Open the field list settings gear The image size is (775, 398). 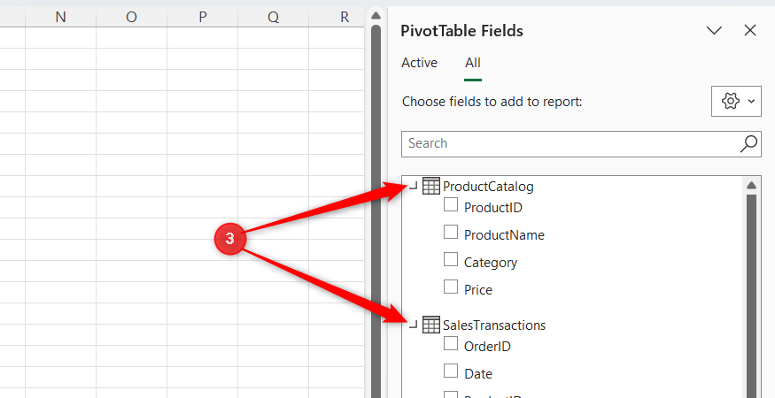[730, 101]
